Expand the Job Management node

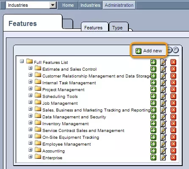tap(30, 102)
